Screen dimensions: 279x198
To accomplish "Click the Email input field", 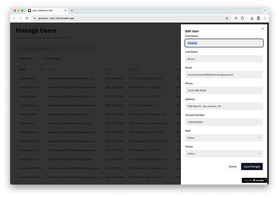I will pos(224,75).
